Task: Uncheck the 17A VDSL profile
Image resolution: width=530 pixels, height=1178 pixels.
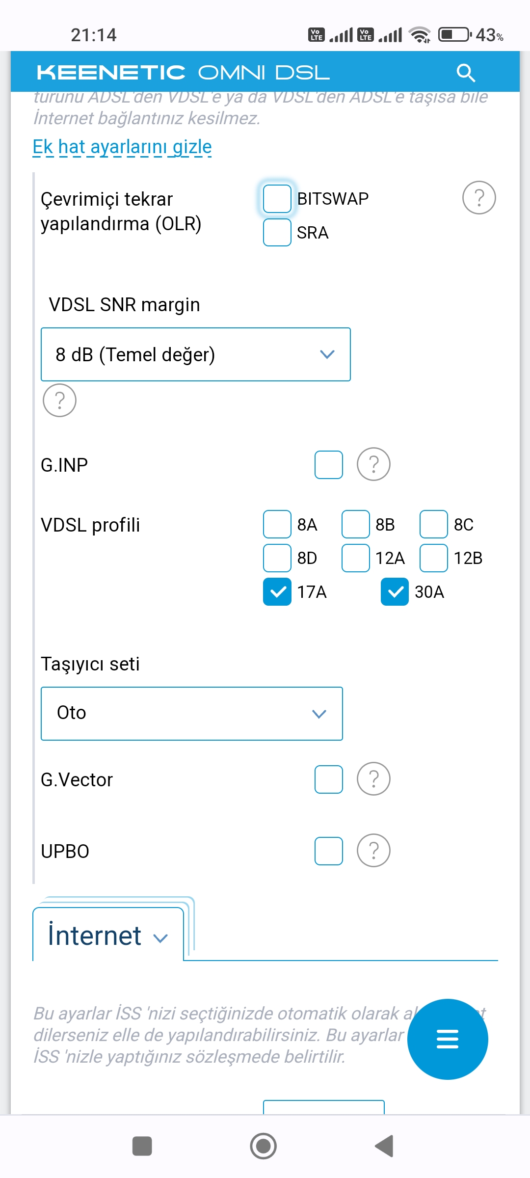Action: pos(277,592)
